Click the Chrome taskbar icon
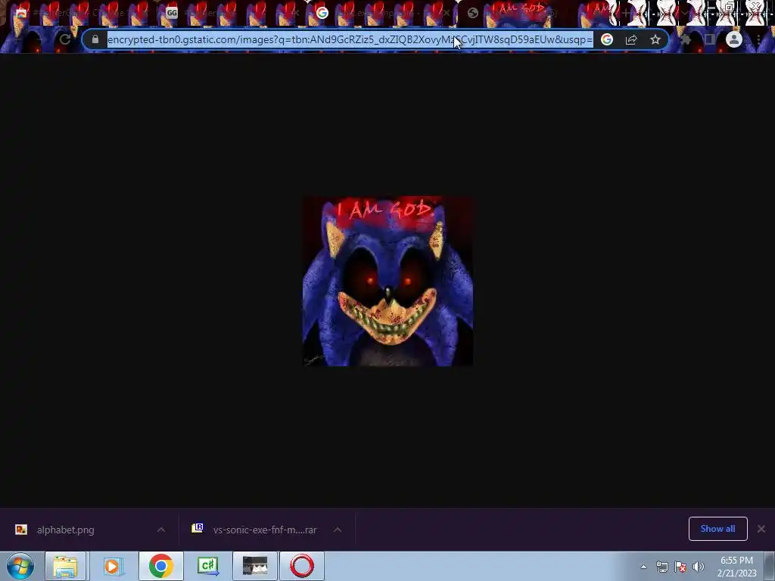Screen dimensions: 775x581 160,566
